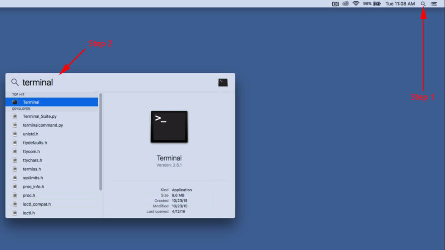
Task: Choose the terminalcommand.py result
Action: pyautogui.click(x=52, y=125)
